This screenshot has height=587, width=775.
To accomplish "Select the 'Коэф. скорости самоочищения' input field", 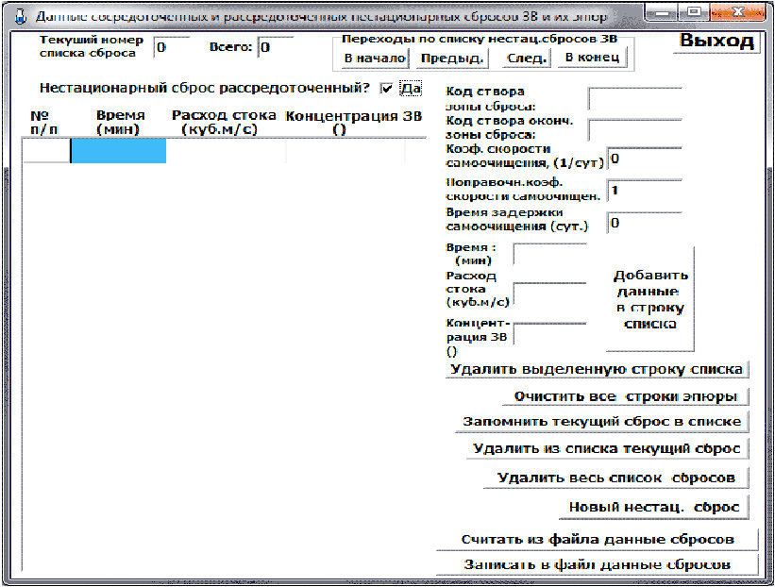I will 645,159.
